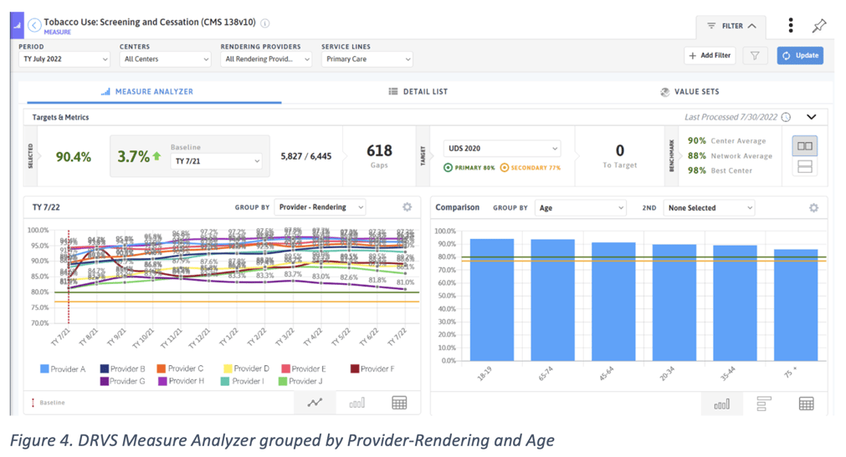Image resolution: width=846 pixels, height=457 pixels.
Task: Open the three-dot more options menu
Action: tap(791, 25)
